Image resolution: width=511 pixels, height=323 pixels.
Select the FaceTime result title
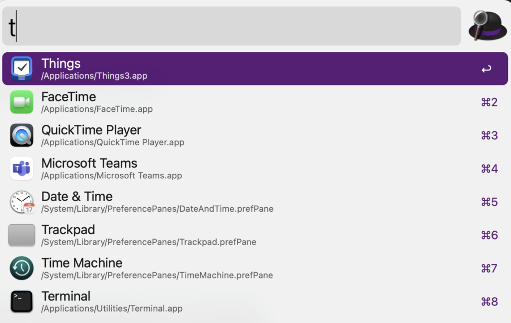(68, 97)
